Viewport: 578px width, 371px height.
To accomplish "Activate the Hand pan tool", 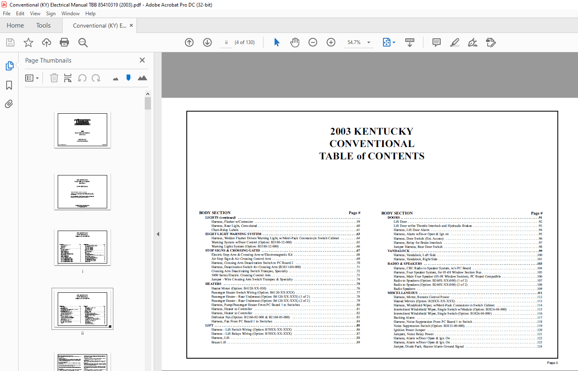I will click(x=295, y=42).
